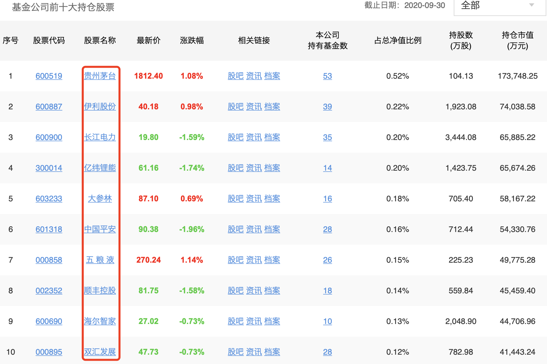Open 贵州茅台 stock page
This screenshot has height=364, width=547.
click(x=100, y=76)
